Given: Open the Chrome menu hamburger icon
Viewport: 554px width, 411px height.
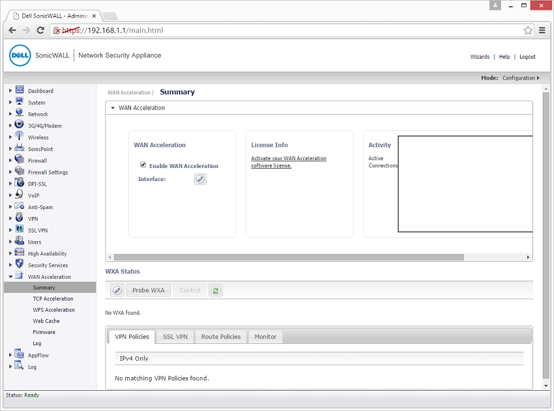Looking at the screenshot, I should coord(542,31).
